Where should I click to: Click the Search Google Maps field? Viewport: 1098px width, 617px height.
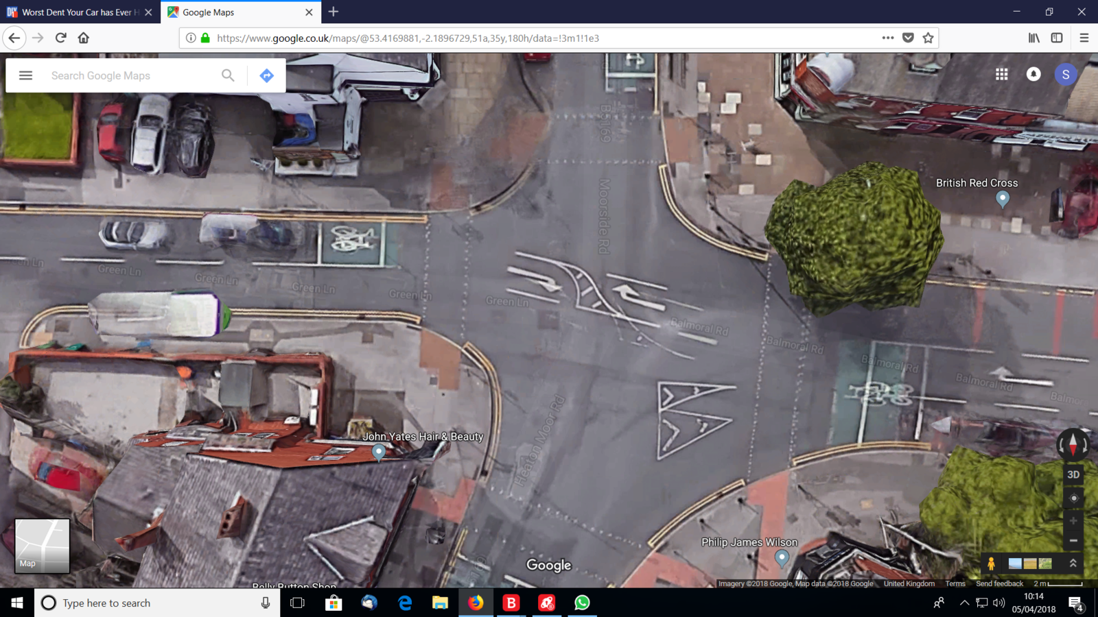tap(130, 75)
